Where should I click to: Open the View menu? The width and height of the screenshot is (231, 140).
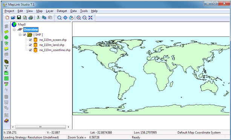pyautogui.click(x=29, y=11)
